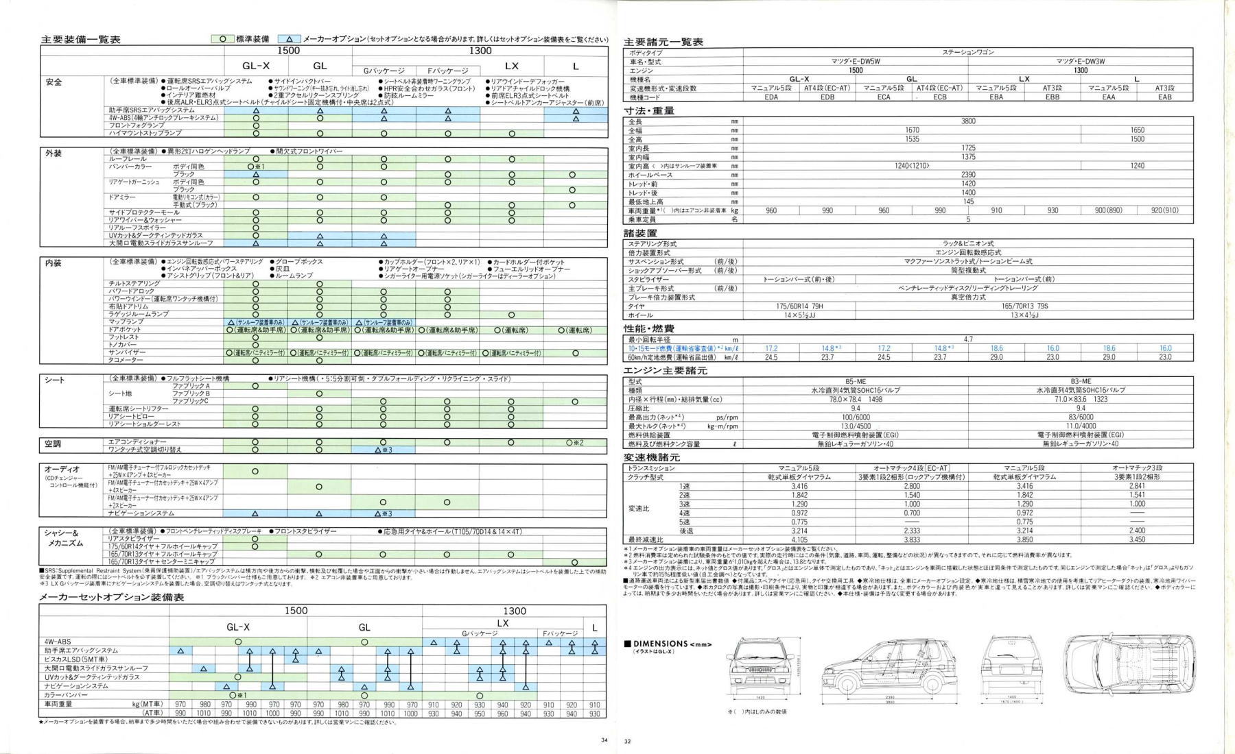
Task: Click the フロントフォグランプ circle mark under GL-X
Action: point(256,125)
